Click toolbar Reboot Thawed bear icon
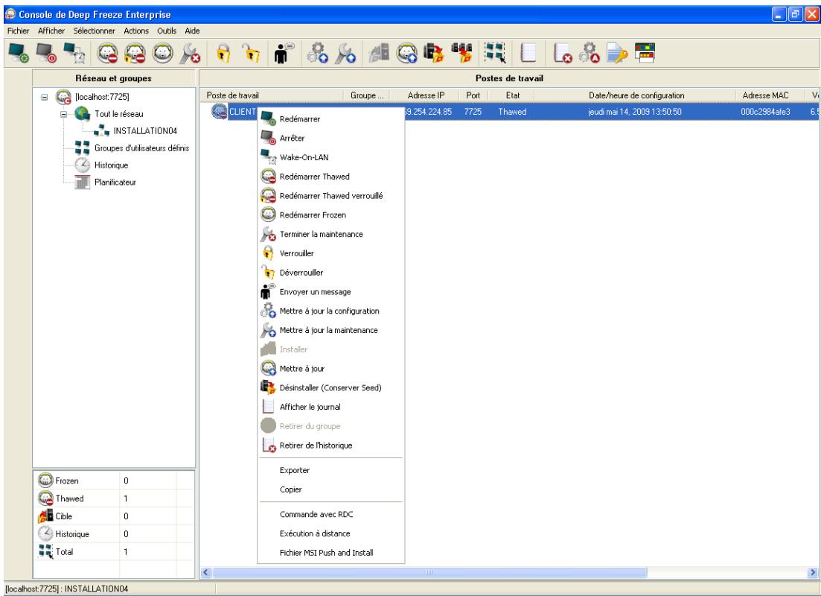The width and height of the screenshot is (821, 596). (x=108, y=53)
